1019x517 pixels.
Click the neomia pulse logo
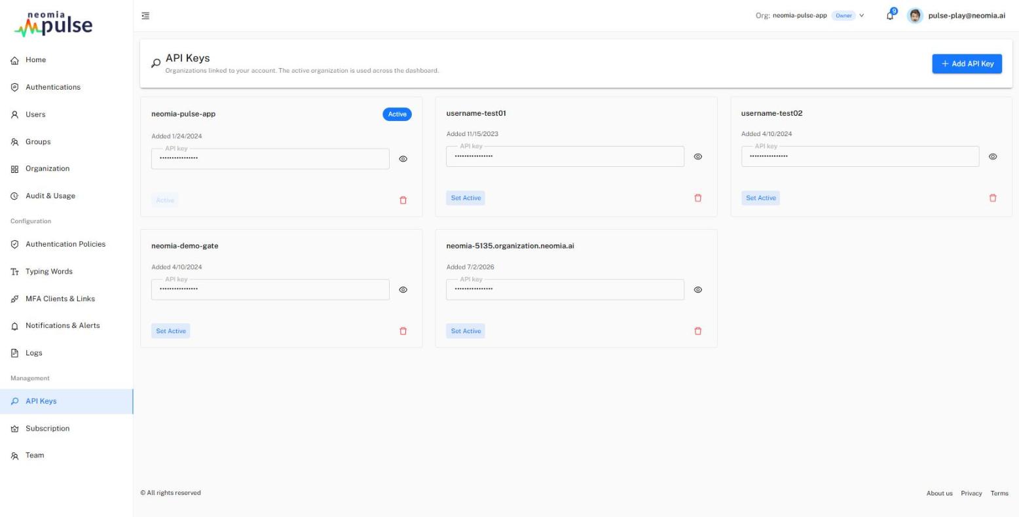54,23
